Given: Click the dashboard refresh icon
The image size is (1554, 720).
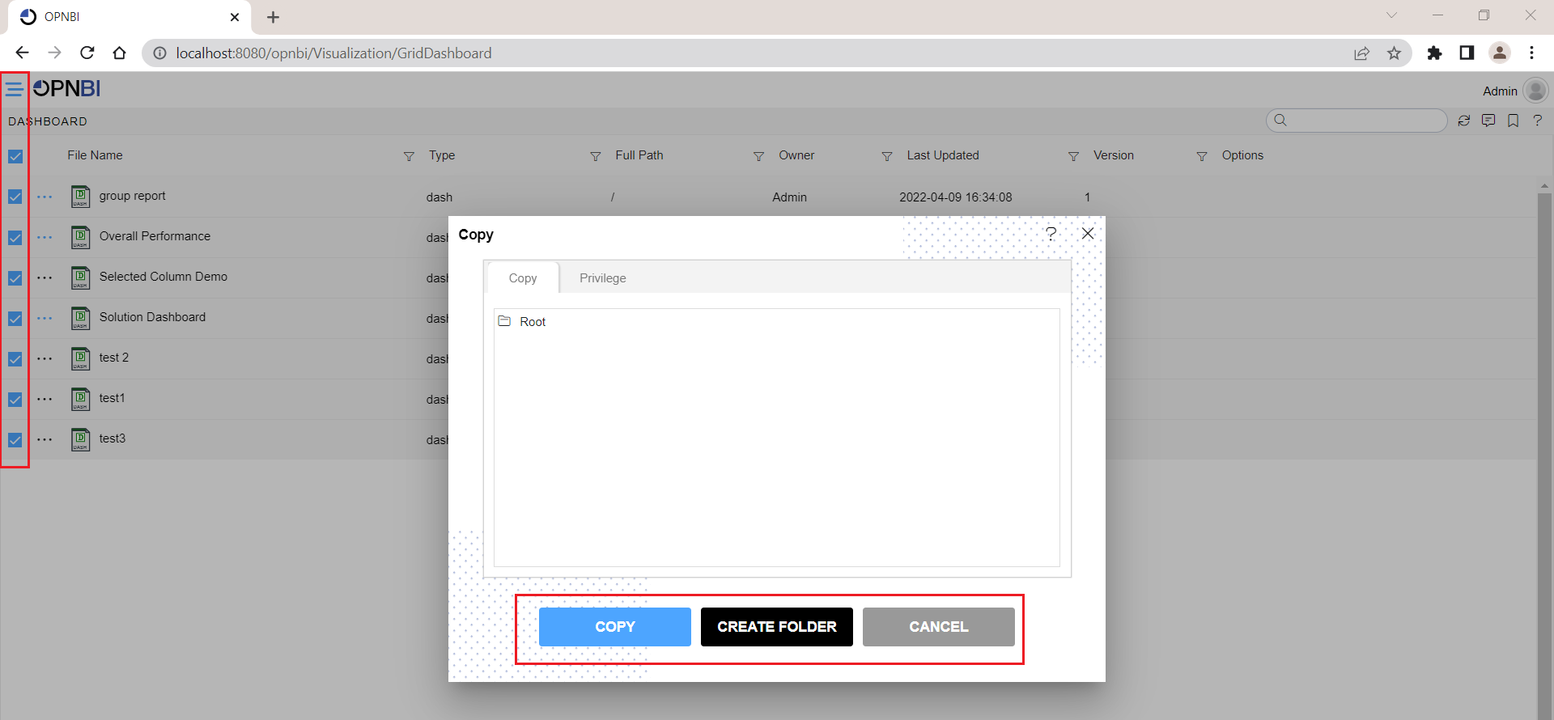Looking at the screenshot, I should click(1464, 121).
